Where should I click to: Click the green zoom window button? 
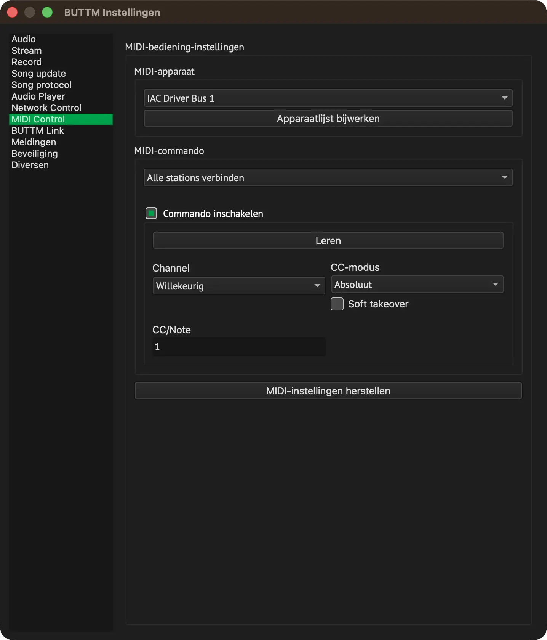pyautogui.click(x=47, y=12)
